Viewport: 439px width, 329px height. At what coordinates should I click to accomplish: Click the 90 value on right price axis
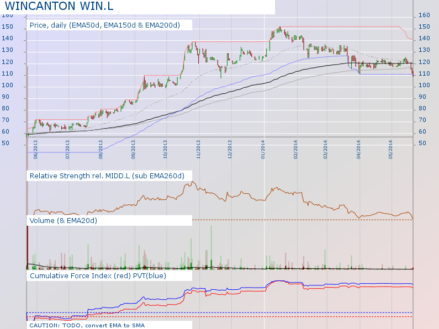point(422,97)
